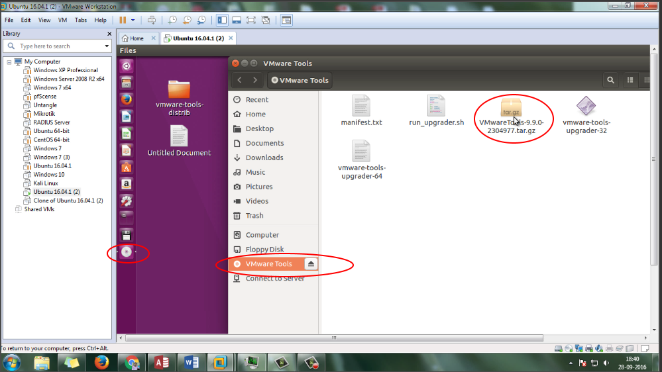Open the Help menu
The height and width of the screenshot is (372, 662).
[x=101, y=20]
